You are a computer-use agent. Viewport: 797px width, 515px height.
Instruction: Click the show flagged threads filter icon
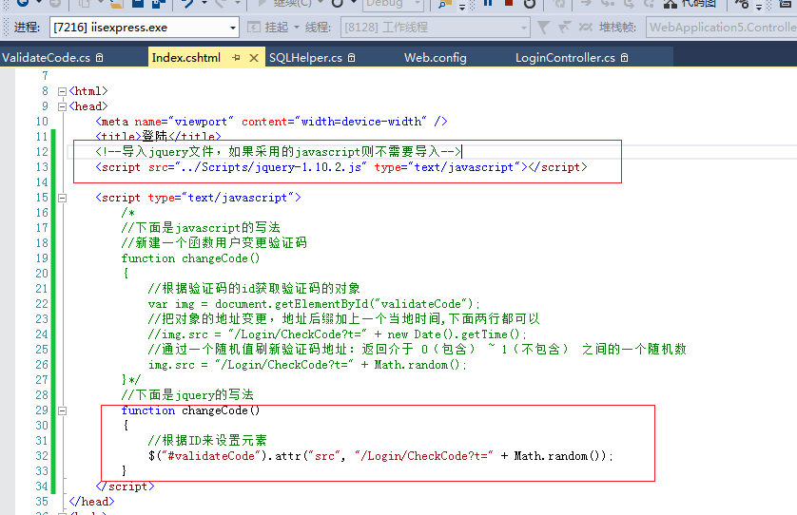[543, 28]
